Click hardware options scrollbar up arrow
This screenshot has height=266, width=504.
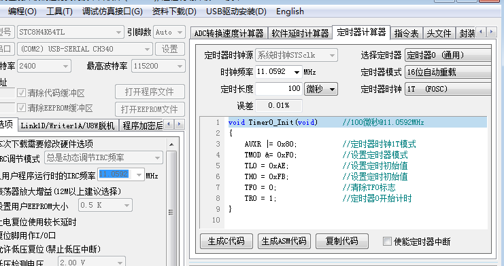point(171,145)
